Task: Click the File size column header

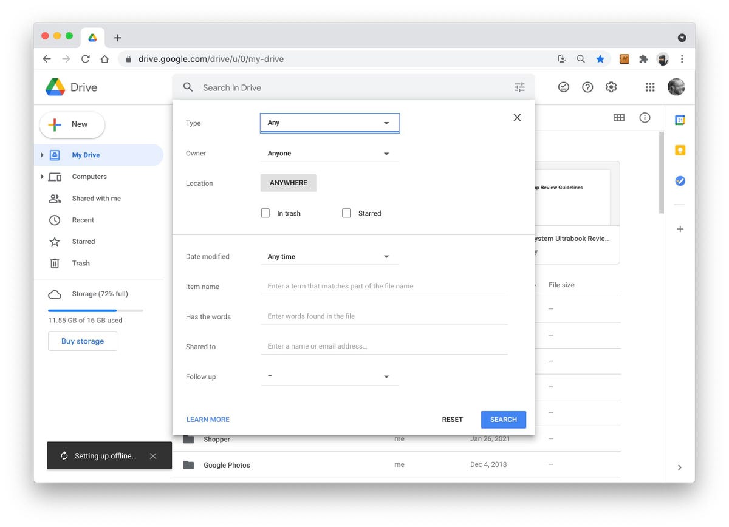Action: [x=561, y=285]
